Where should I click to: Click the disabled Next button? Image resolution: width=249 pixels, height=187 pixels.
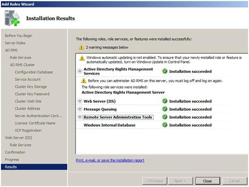[x=180, y=181]
